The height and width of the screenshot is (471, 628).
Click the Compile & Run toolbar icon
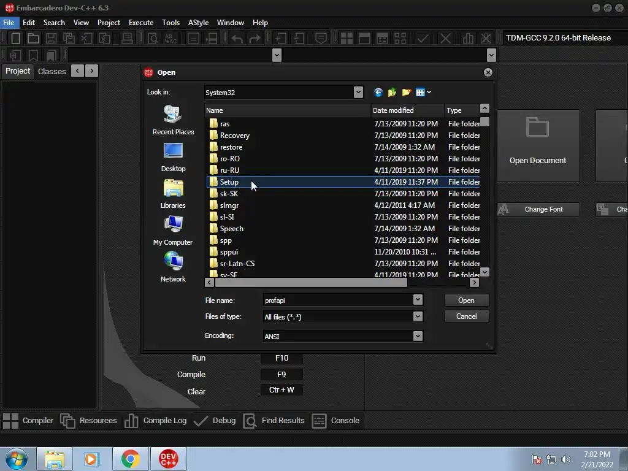click(383, 38)
